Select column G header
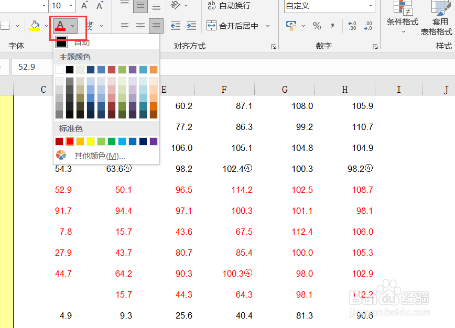This screenshot has width=455, height=328. pos(285,89)
